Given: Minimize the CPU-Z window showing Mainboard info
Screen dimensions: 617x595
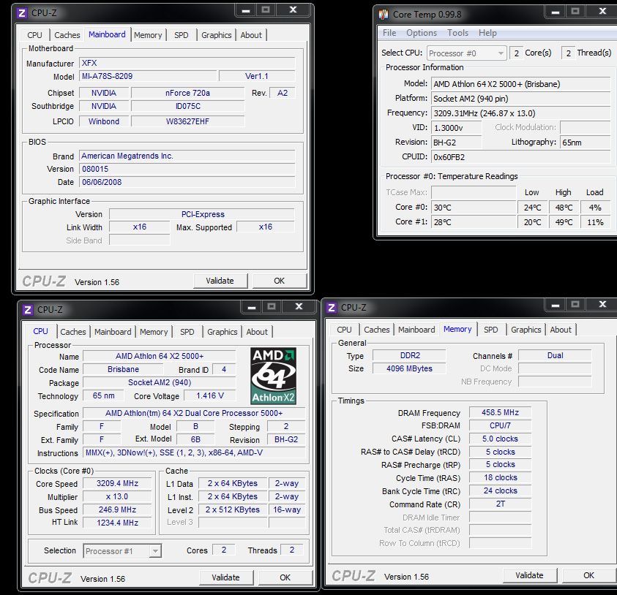Looking at the screenshot, I should [x=244, y=10].
